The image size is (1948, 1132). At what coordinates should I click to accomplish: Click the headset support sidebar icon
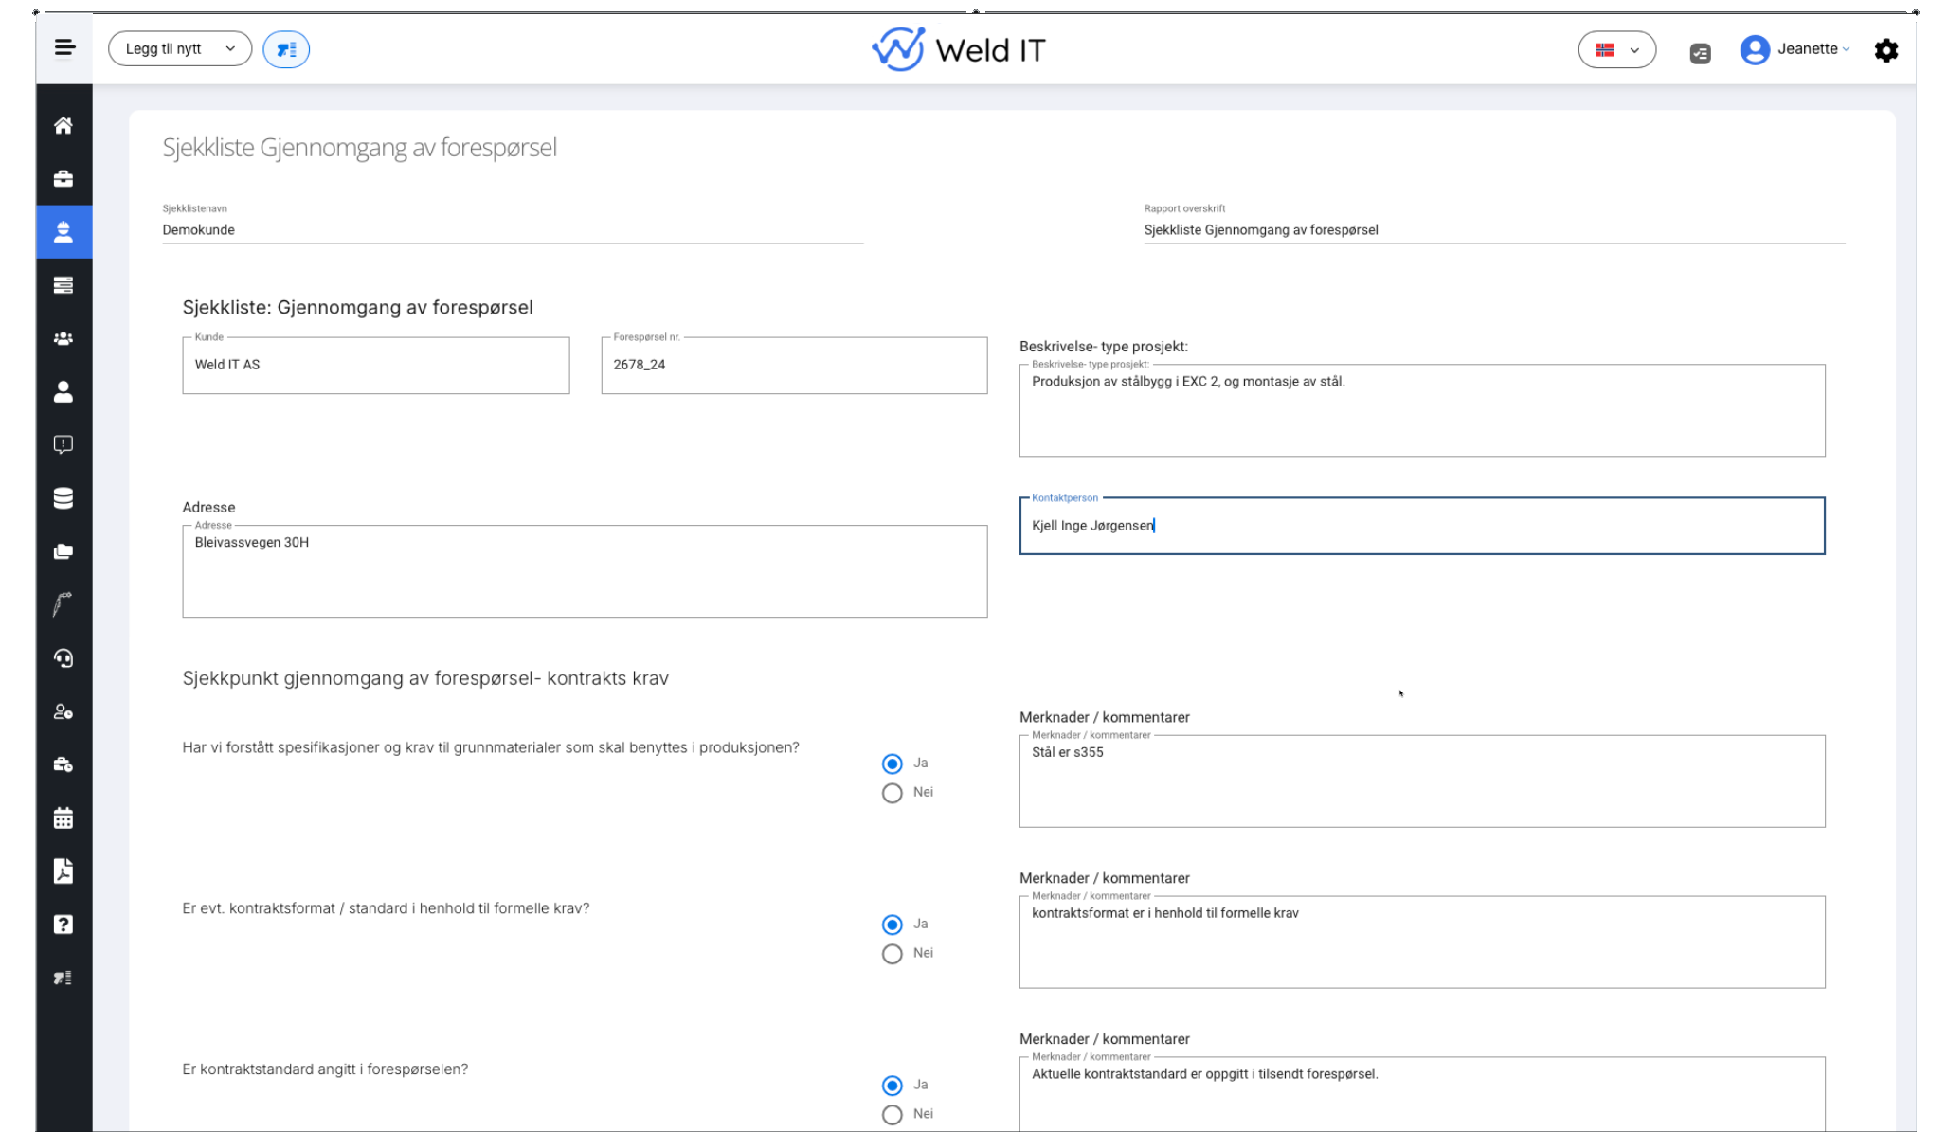[x=63, y=658]
